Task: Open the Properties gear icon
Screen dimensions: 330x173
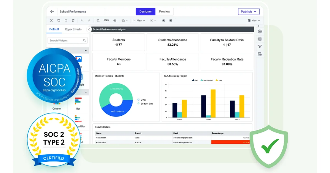Action: 260,31
